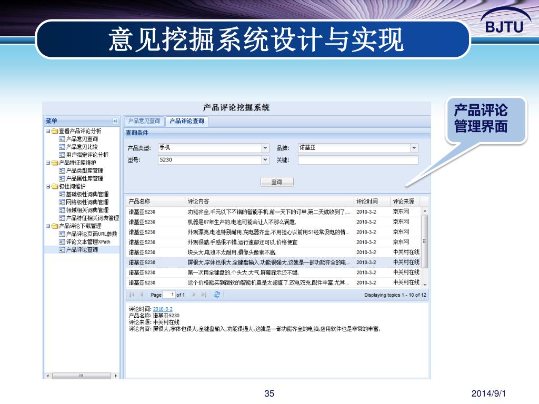539x404 pixels.
Task: Go to first page icon
Action: [x=132, y=295]
